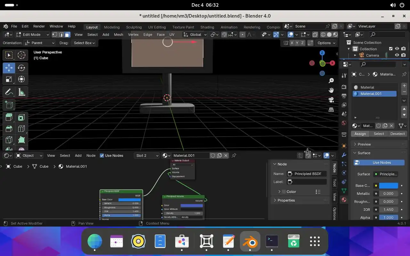Open the World properties tab
Screen dimensions: 410x256
click(344, 123)
